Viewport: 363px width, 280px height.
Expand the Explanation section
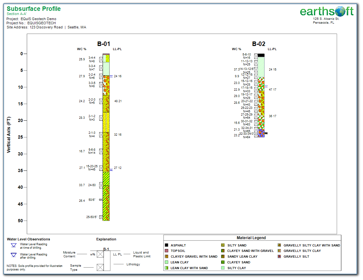[106, 239]
